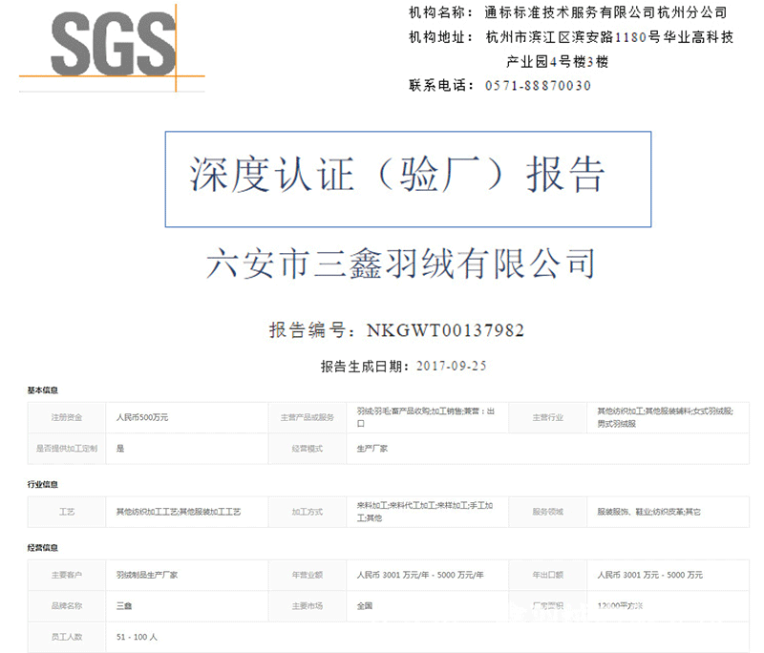
Task: Click the 基本信息 section heading
Action: pyautogui.click(x=42, y=390)
